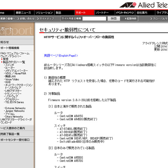Viewport: 168px width, 168px height.
Task: Select スイッチ category in sidebar
Action: coord(9,65)
